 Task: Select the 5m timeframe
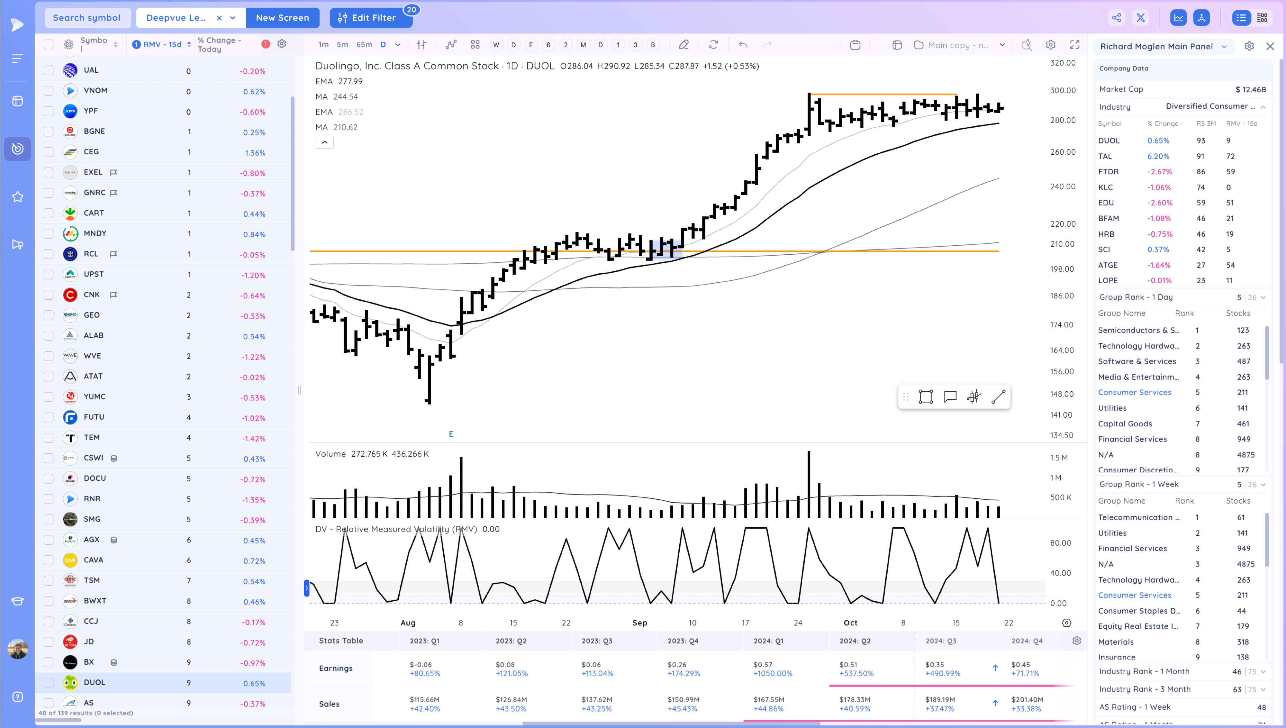(x=342, y=45)
